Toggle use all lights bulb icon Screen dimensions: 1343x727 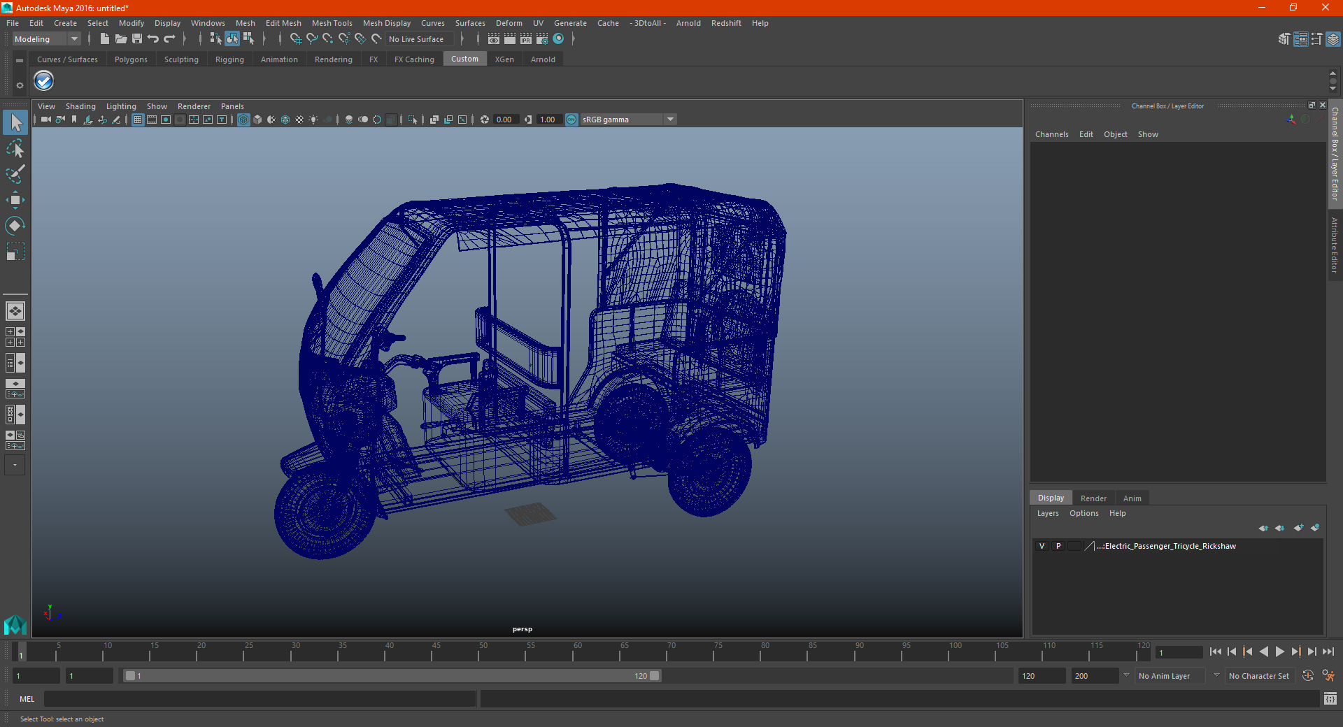pos(313,120)
